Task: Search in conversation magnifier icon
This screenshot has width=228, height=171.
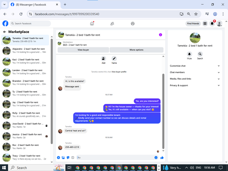Action: click(200, 54)
